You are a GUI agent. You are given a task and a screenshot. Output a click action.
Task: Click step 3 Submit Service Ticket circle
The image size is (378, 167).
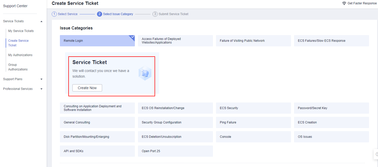155,14
